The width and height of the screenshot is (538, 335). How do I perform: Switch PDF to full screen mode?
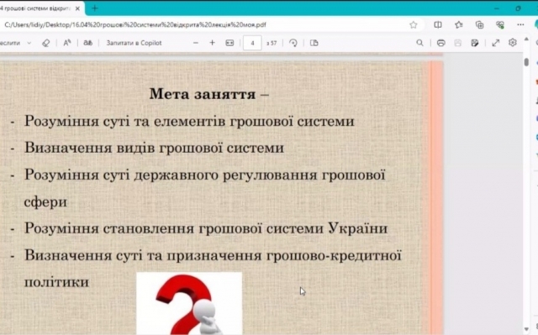[x=495, y=43]
